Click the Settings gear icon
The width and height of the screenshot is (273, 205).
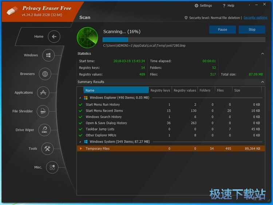pyautogui.click(x=197, y=5)
